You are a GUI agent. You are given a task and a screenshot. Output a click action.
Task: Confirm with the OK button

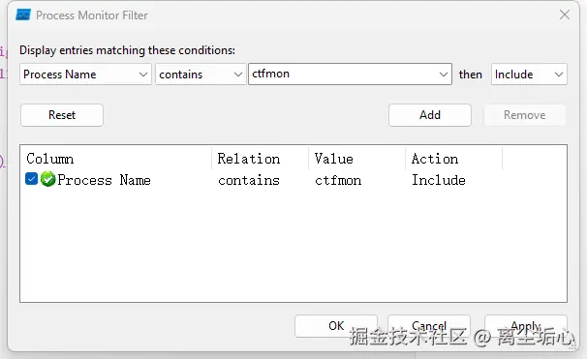[x=336, y=326]
